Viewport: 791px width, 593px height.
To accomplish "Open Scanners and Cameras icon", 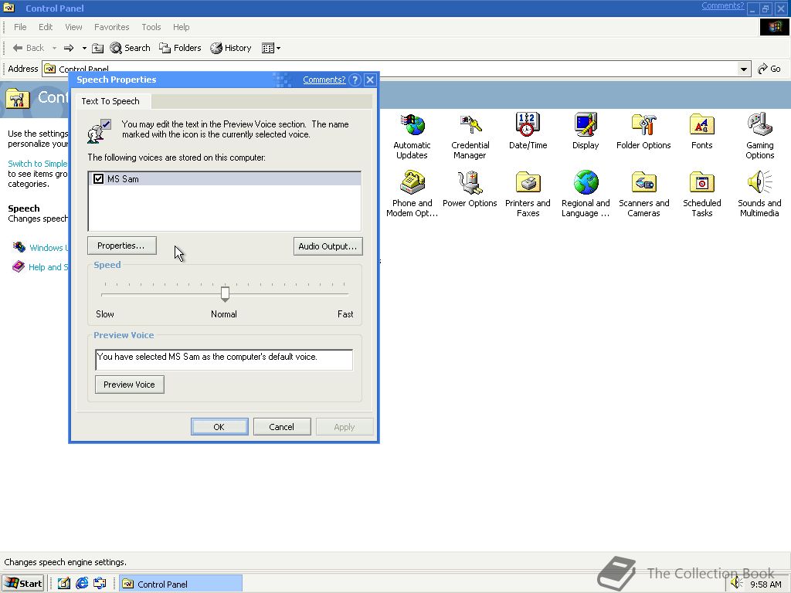I will click(643, 194).
